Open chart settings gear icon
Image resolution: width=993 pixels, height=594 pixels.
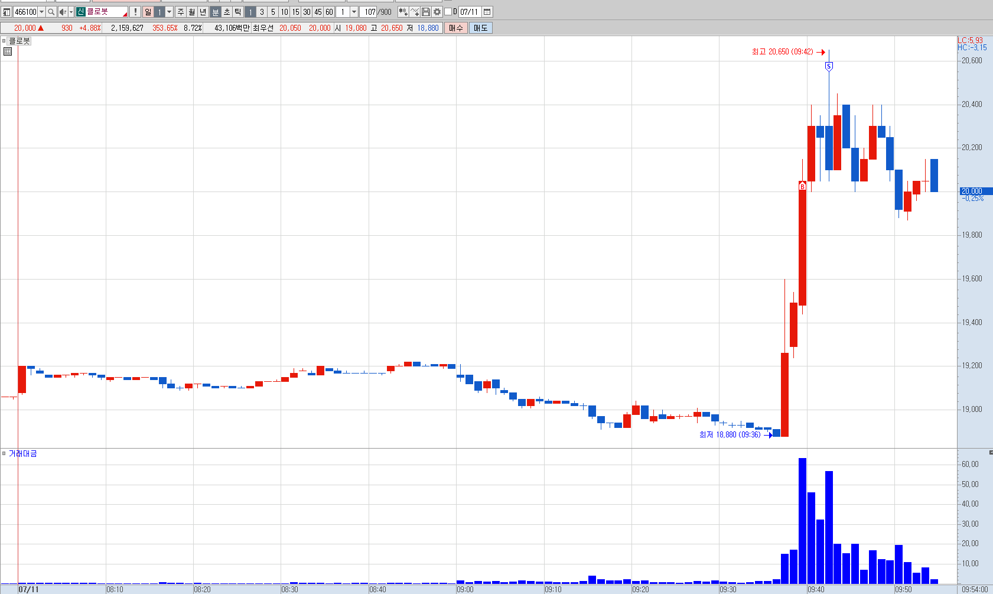[437, 12]
